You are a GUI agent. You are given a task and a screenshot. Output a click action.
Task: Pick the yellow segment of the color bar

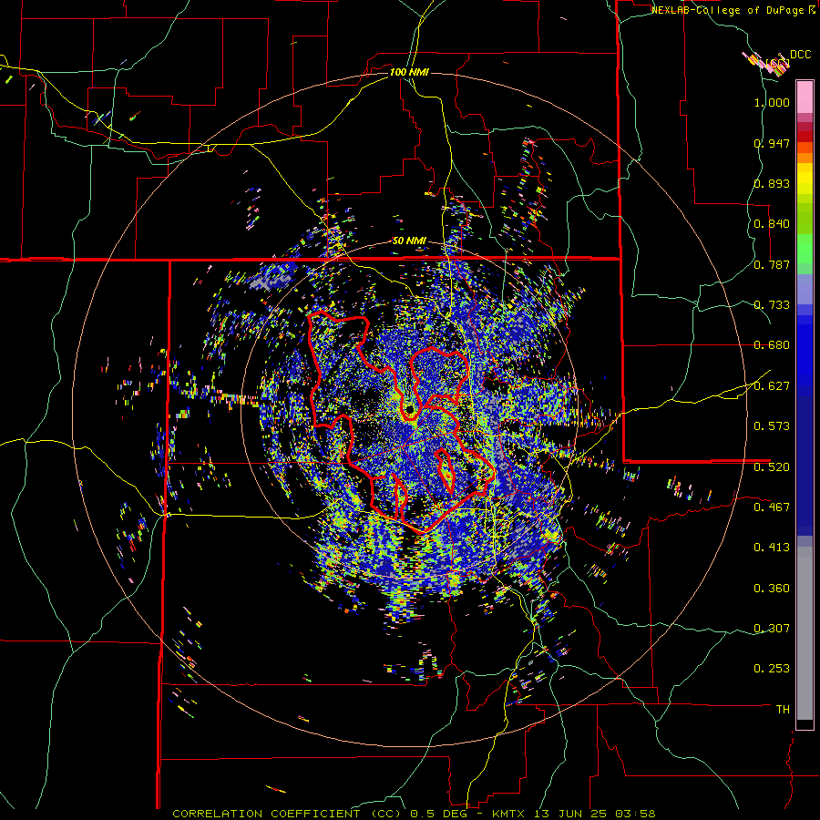pyautogui.click(x=805, y=179)
